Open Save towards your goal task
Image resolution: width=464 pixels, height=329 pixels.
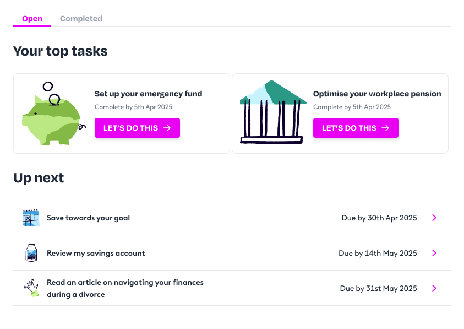coord(89,218)
